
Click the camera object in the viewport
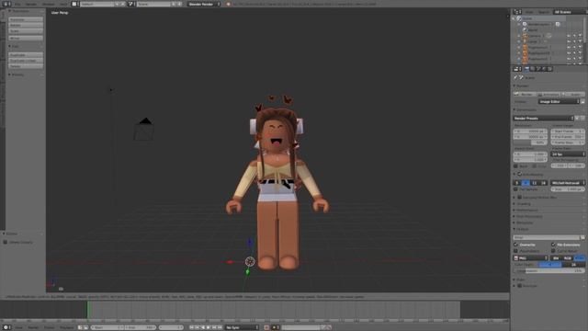[x=144, y=130]
